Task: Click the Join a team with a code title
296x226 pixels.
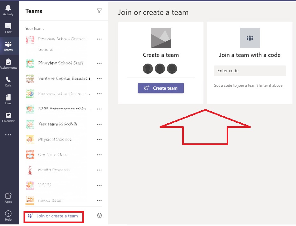Action: pyautogui.click(x=250, y=55)
